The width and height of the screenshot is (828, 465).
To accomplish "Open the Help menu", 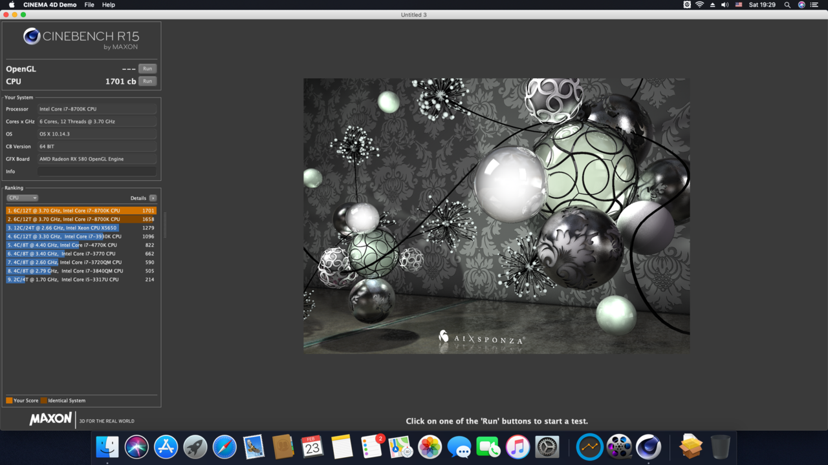I will [109, 5].
